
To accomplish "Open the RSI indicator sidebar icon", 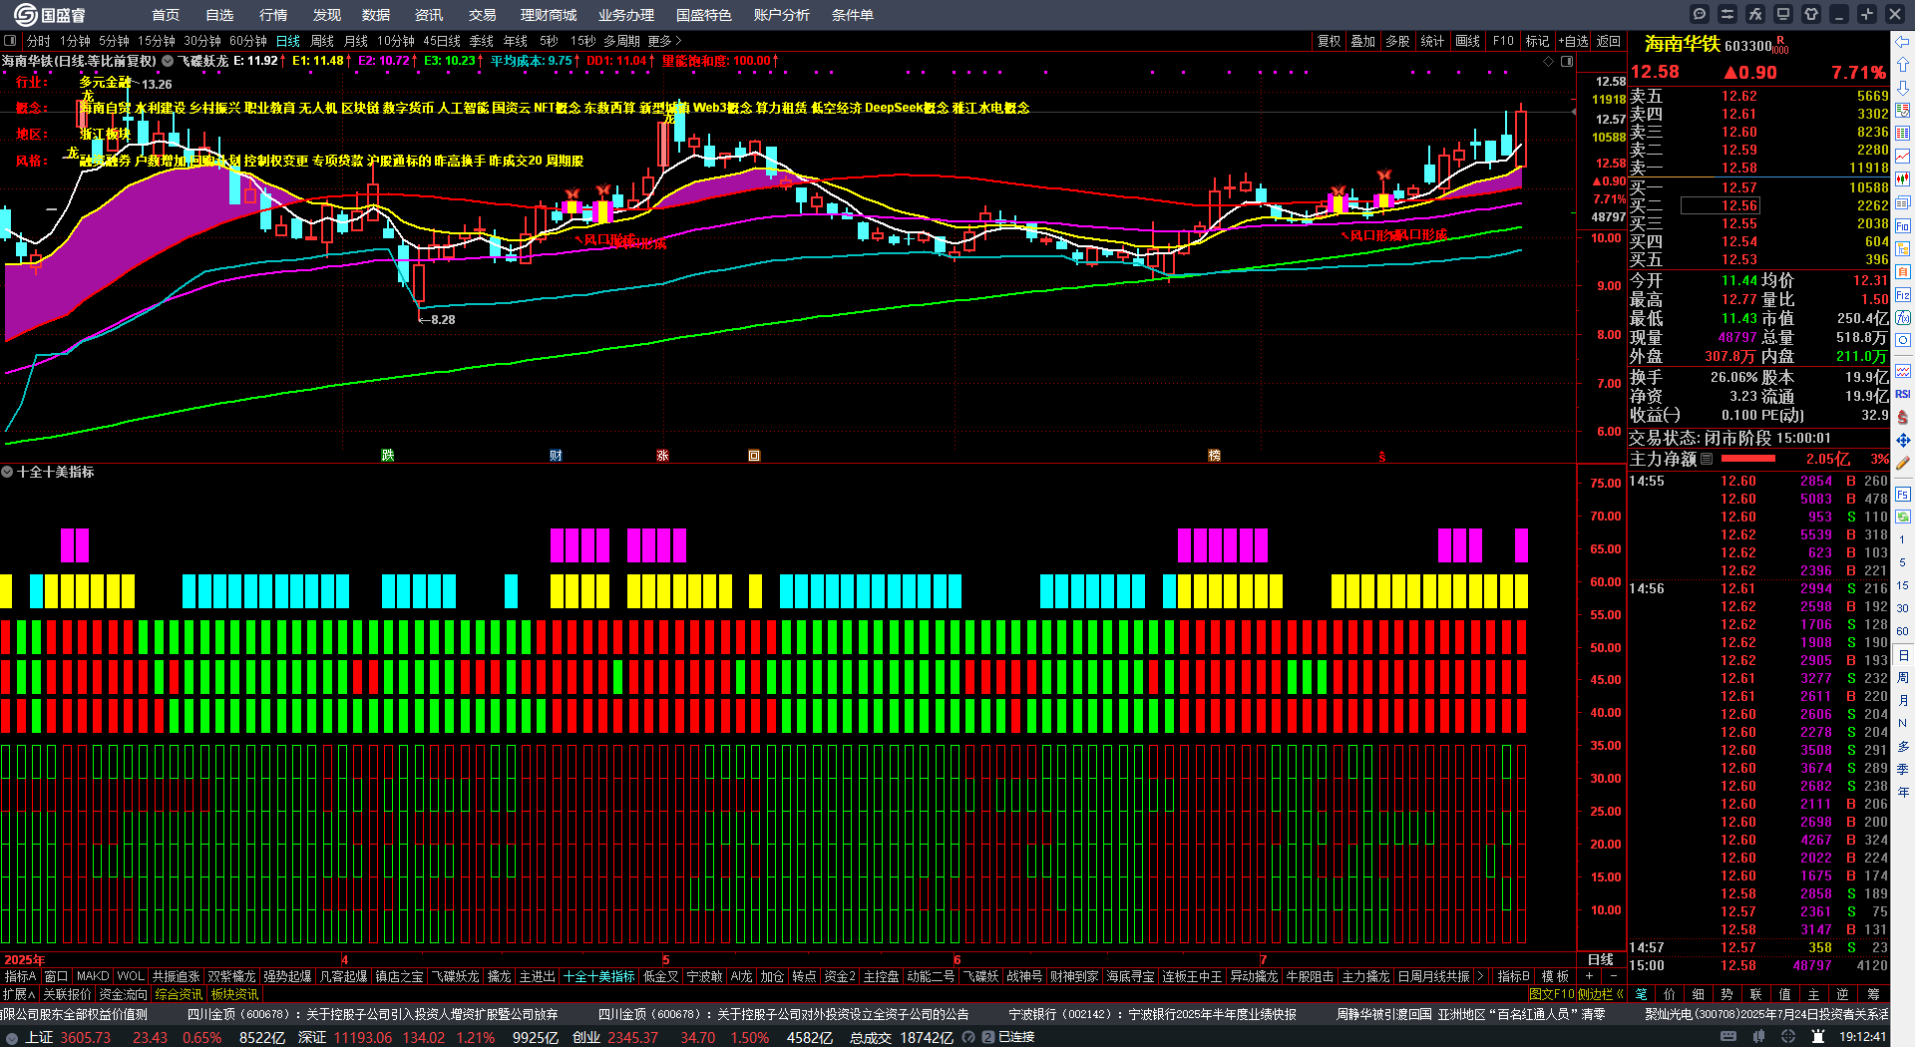I will pos(1903,395).
